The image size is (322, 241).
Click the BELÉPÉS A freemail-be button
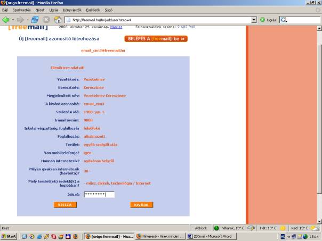tap(156, 39)
